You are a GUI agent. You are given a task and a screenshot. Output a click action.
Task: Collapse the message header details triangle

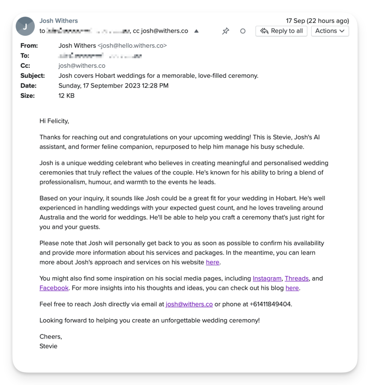coord(196,31)
